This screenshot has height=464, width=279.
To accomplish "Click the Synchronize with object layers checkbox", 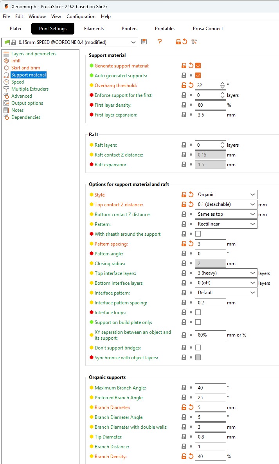I will (198, 357).
